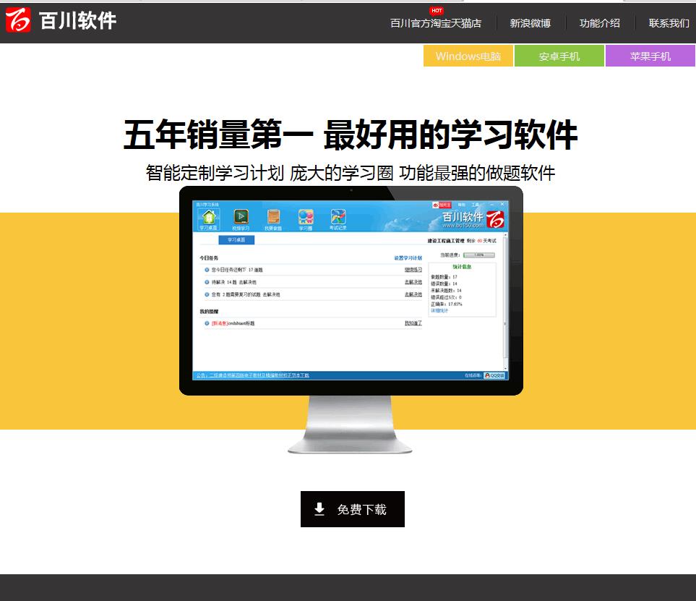Click the 考试记录 pinwheel icon in monitor
The height and width of the screenshot is (601, 696).
[338, 217]
